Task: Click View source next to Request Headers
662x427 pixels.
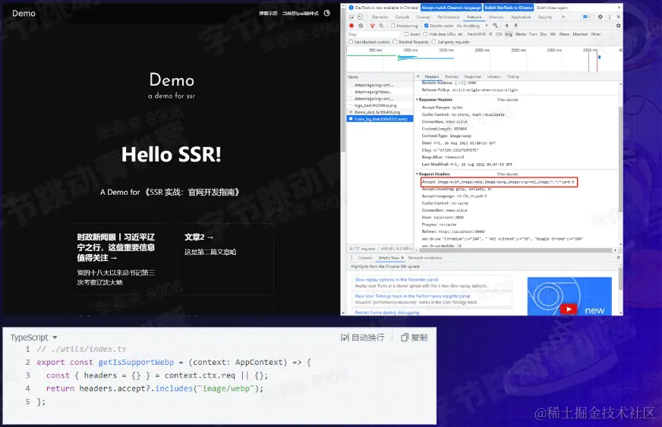Action: tap(507, 174)
